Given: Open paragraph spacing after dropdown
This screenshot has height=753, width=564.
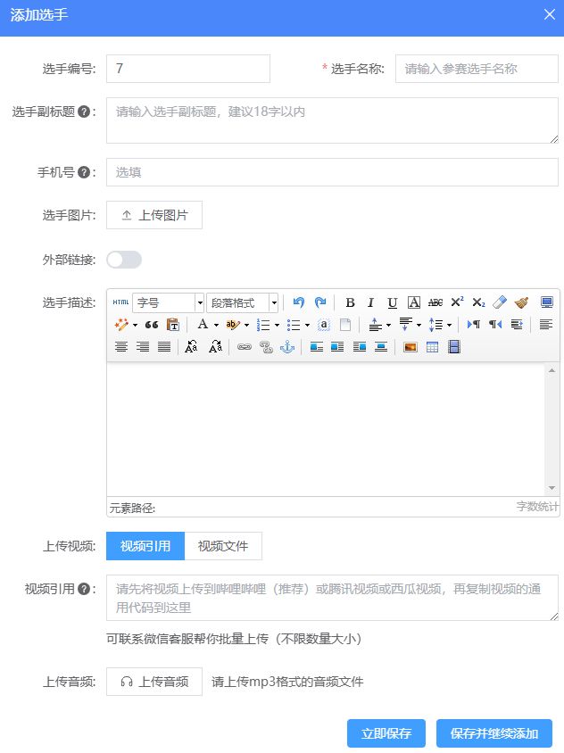Looking at the screenshot, I should click(x=419, y=325).
